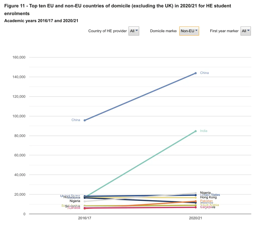Image resolution: width=271 pixels, height=226 pixels.
Task: Select the Hong Kong label at 2020/21
Action: [208, 198]
